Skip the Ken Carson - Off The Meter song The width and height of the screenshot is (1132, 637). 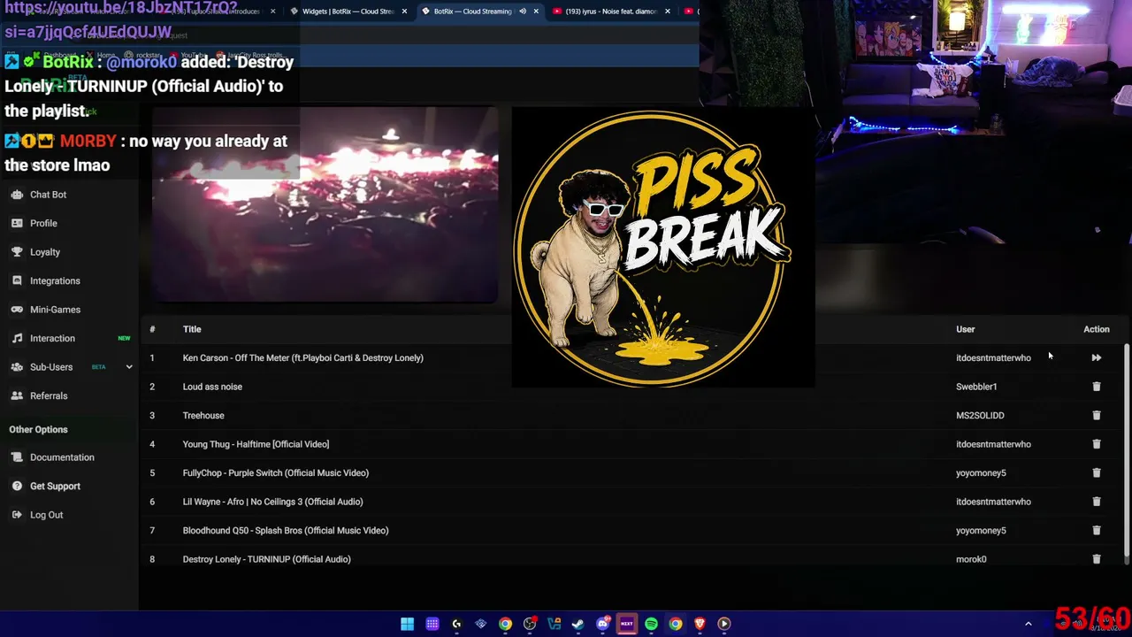point(1096,357)
